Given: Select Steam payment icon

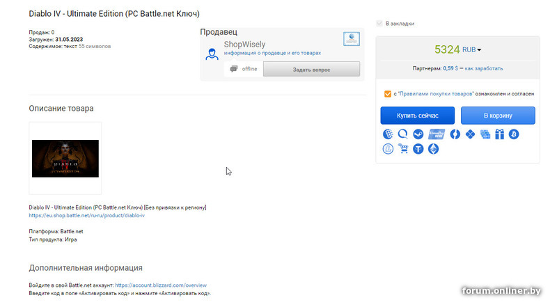Looking at the screenshot, I should point(418,134).
